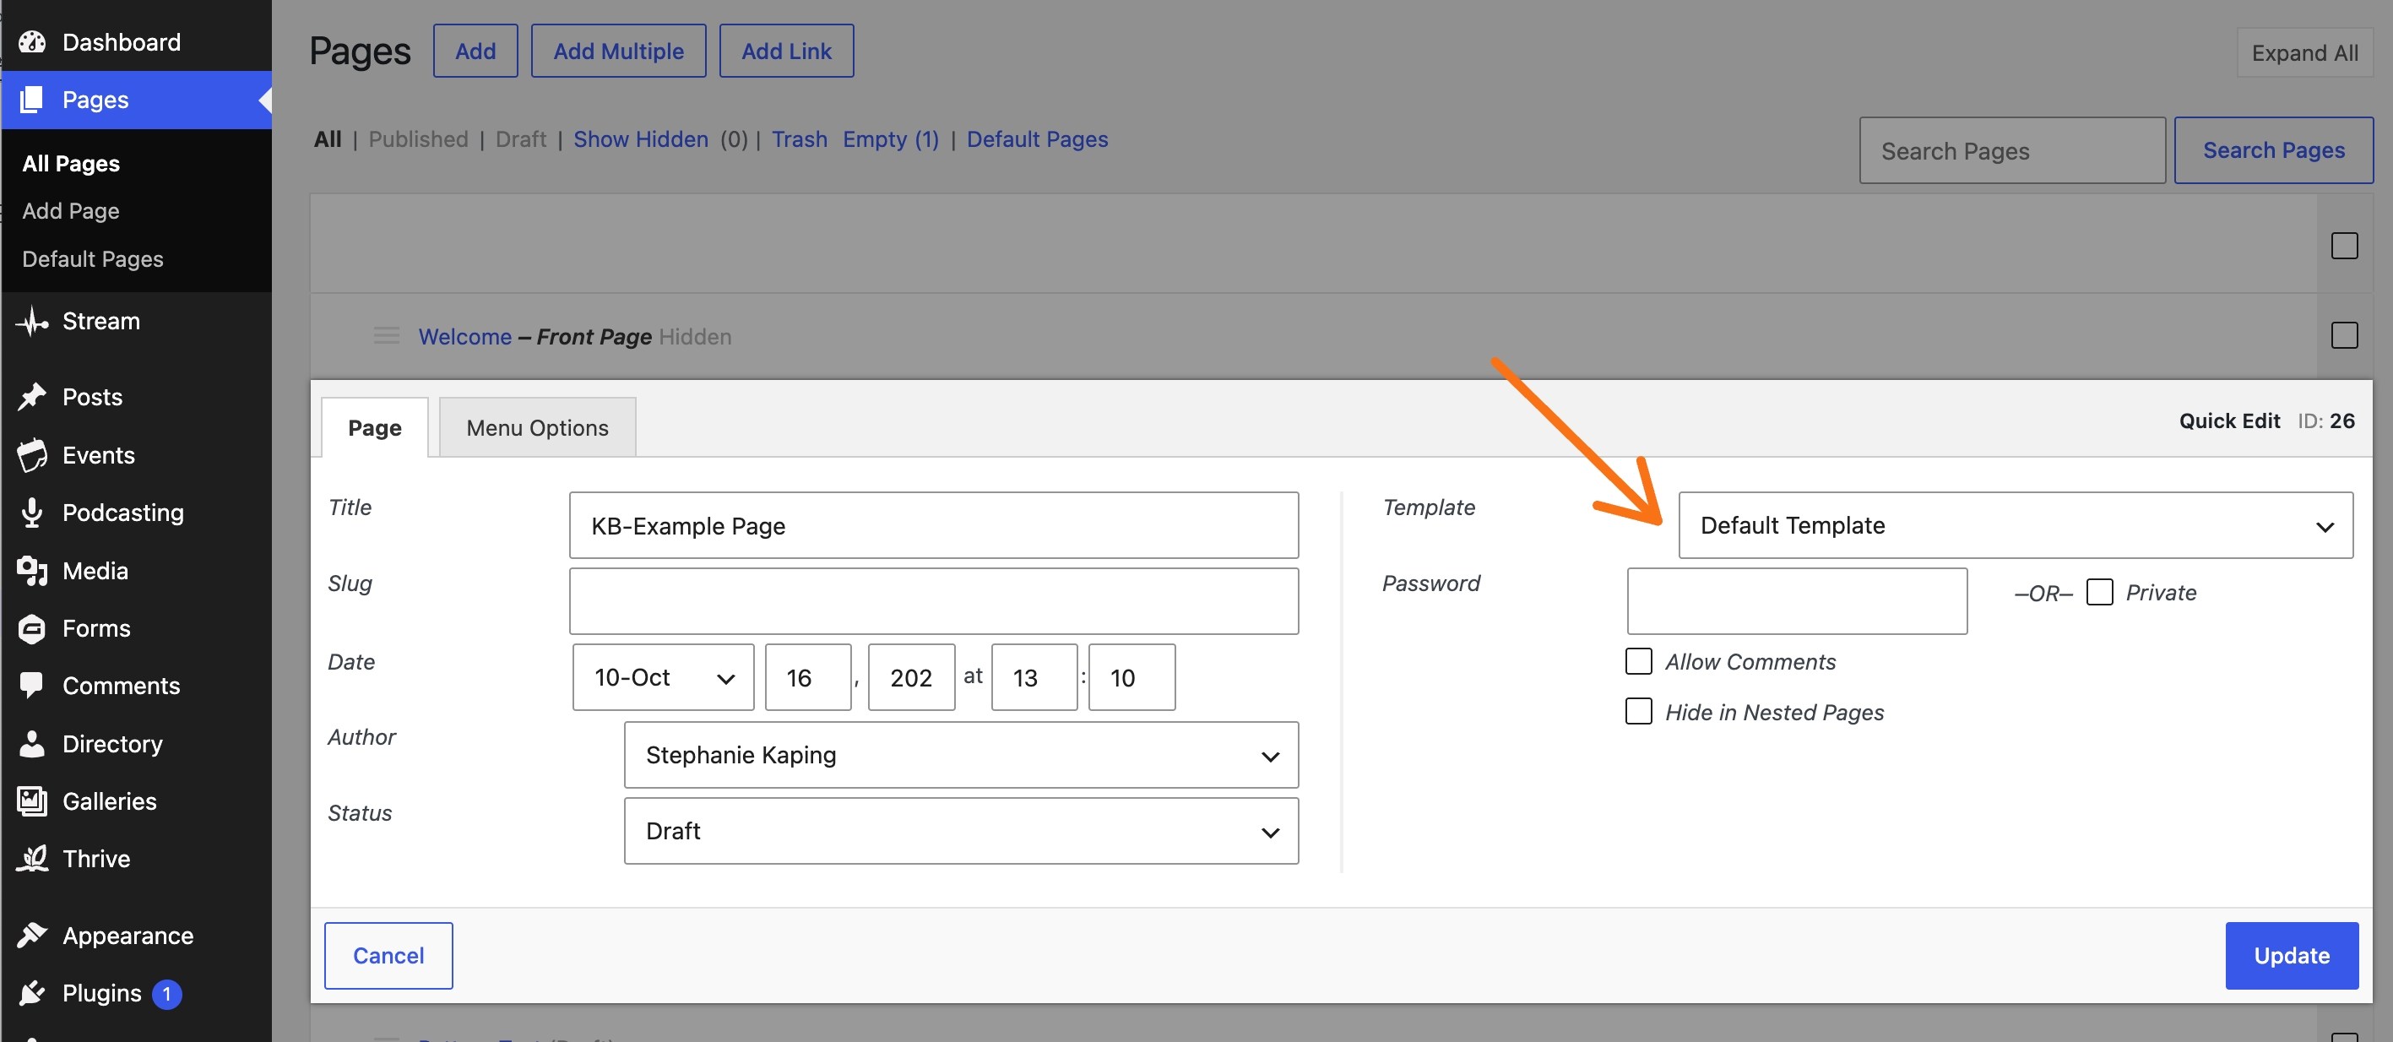Open Add Page submenu item
Screen dimensions: 2393x1042
(72, 211)
